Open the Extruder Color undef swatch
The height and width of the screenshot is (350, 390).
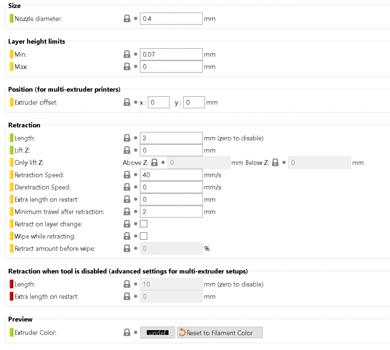(157, 333)
